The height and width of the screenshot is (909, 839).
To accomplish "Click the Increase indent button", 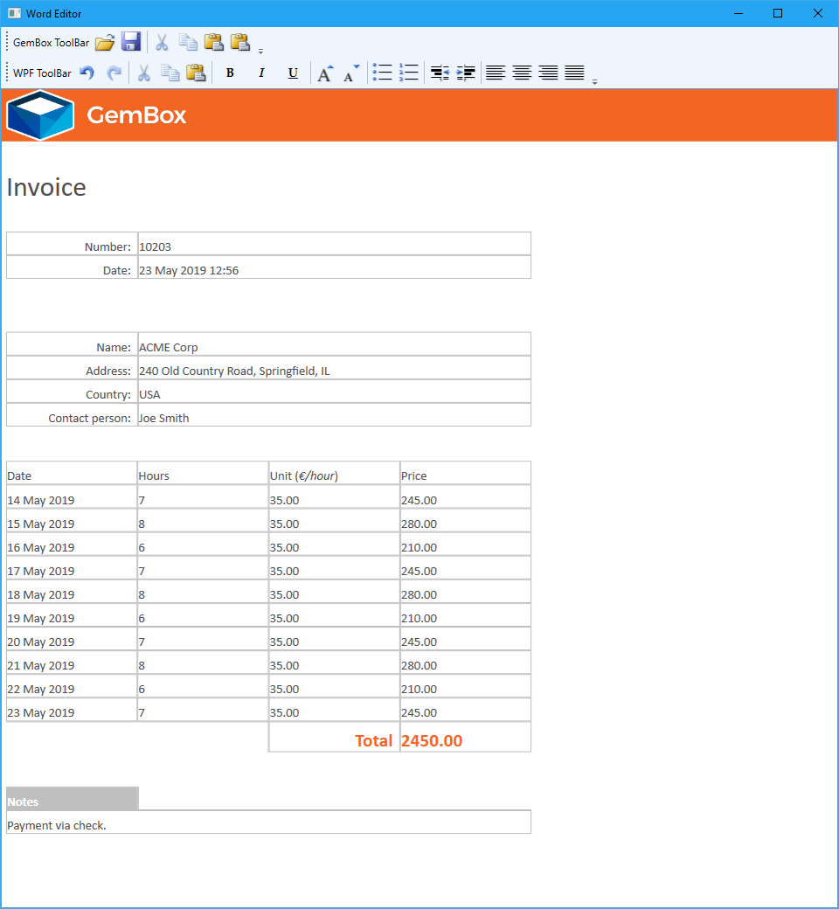I will pyautogui.click(x=466, y=73).
